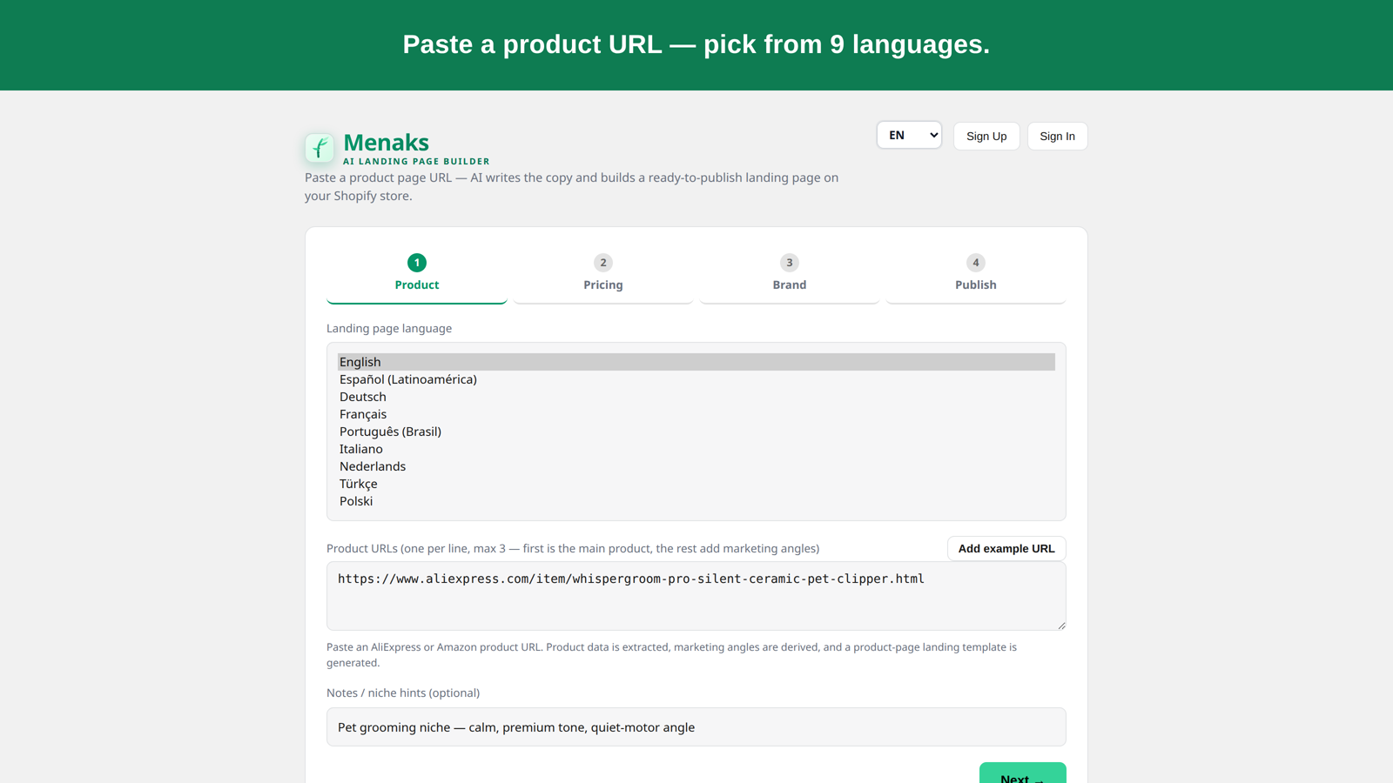This screenshot has height=783, width=1393.
Task: Click the Sign In button
Action: pyautogui.click(x=1057, y=136)
